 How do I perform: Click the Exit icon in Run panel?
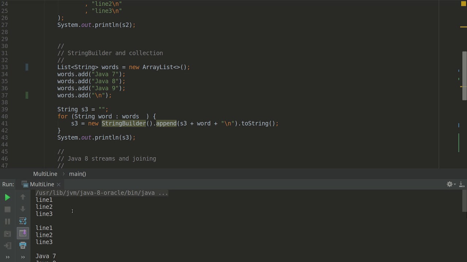pos(7,245)
